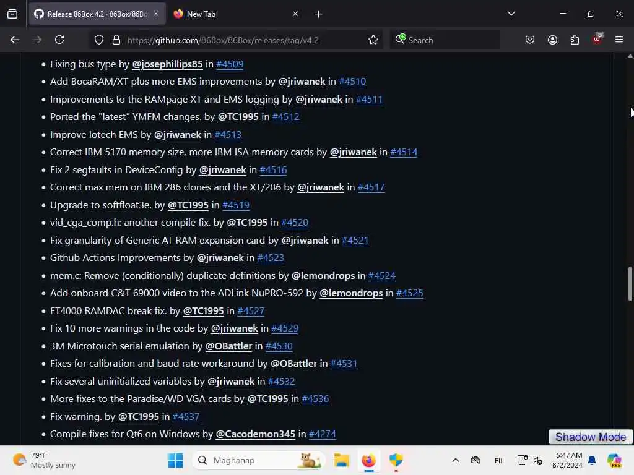Screen dimensions: 634x475
Task: Open pull request #4531
Action: 344,364
